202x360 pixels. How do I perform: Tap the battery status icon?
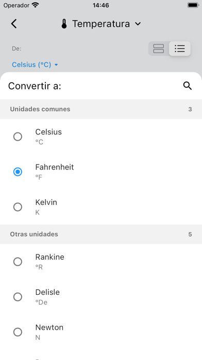[x=193, y=5]
